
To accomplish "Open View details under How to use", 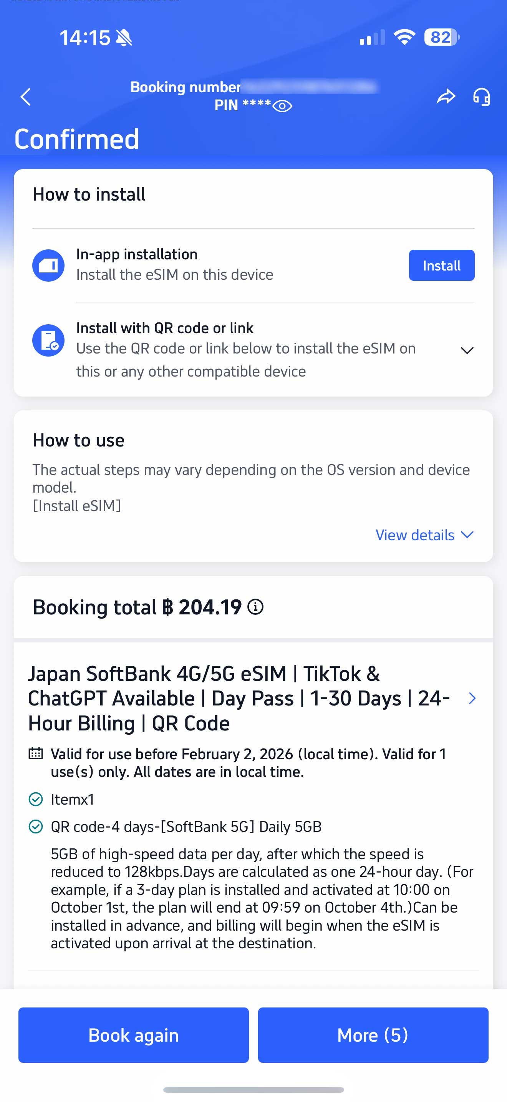I will point(423,535).
